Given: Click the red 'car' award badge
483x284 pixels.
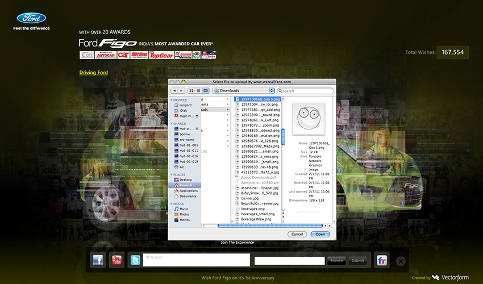Looking at the screenshot, I should 123,55.
